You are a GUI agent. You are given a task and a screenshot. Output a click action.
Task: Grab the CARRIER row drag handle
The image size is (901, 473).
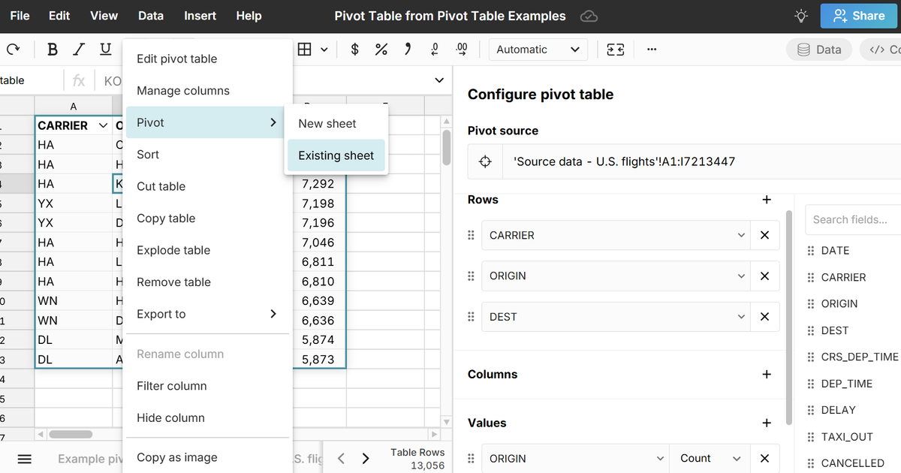pos(471,235)
